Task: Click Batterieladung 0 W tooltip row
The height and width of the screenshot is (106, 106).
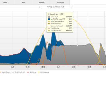Action: pyautogui.click(x=60, y=24)
